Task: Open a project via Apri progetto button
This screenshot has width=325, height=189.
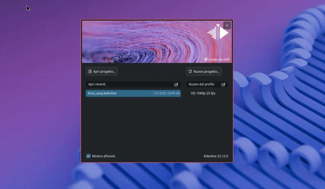Action: 102,72
